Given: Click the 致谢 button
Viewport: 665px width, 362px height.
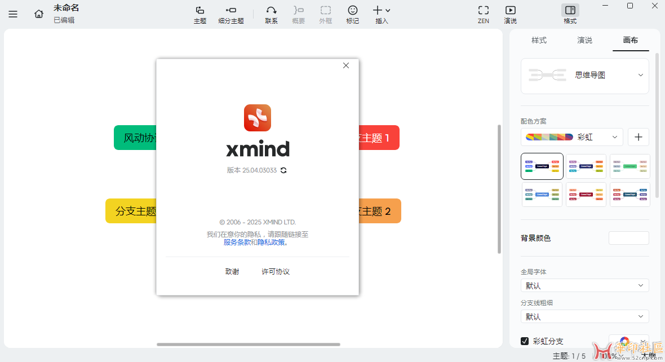Looking at the screenshot, I should click(232, 272).
